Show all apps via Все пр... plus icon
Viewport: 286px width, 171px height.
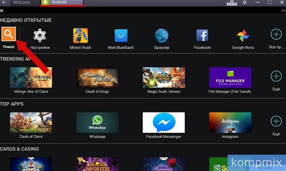pos(276,34)
